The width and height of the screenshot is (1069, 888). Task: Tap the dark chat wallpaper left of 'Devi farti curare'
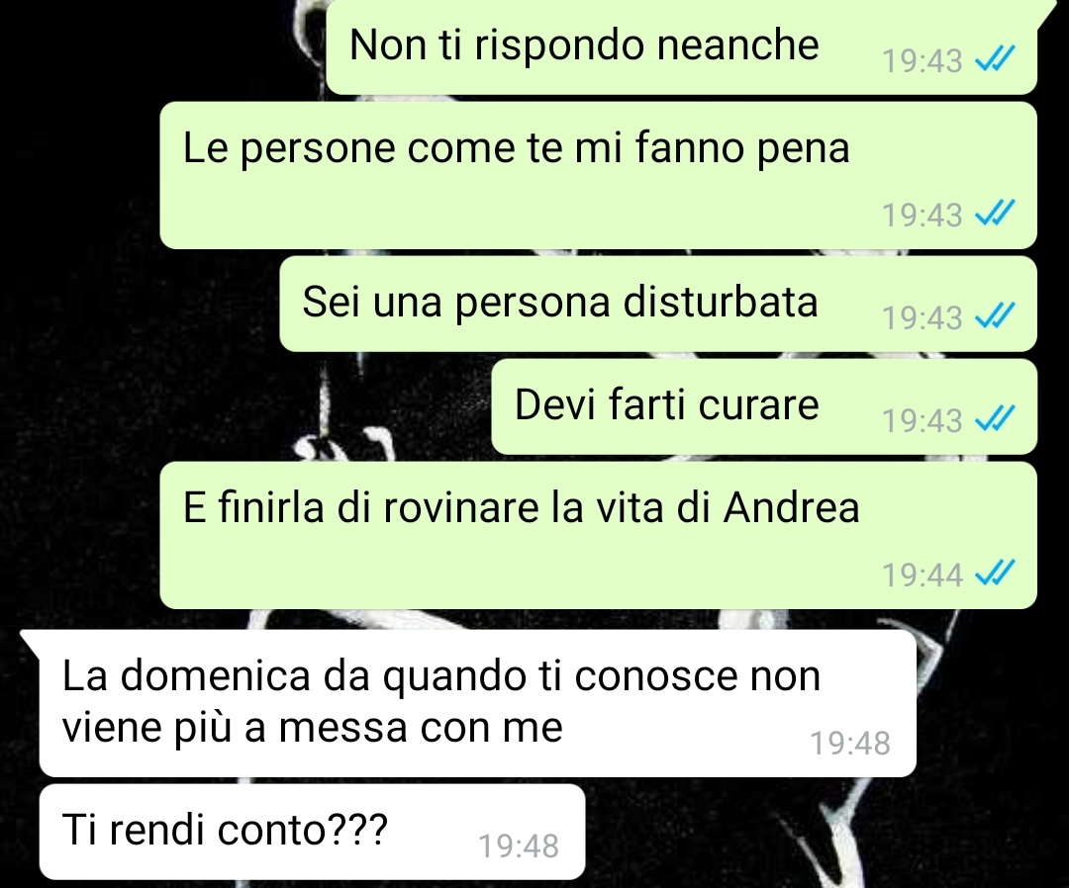(205, 406)
